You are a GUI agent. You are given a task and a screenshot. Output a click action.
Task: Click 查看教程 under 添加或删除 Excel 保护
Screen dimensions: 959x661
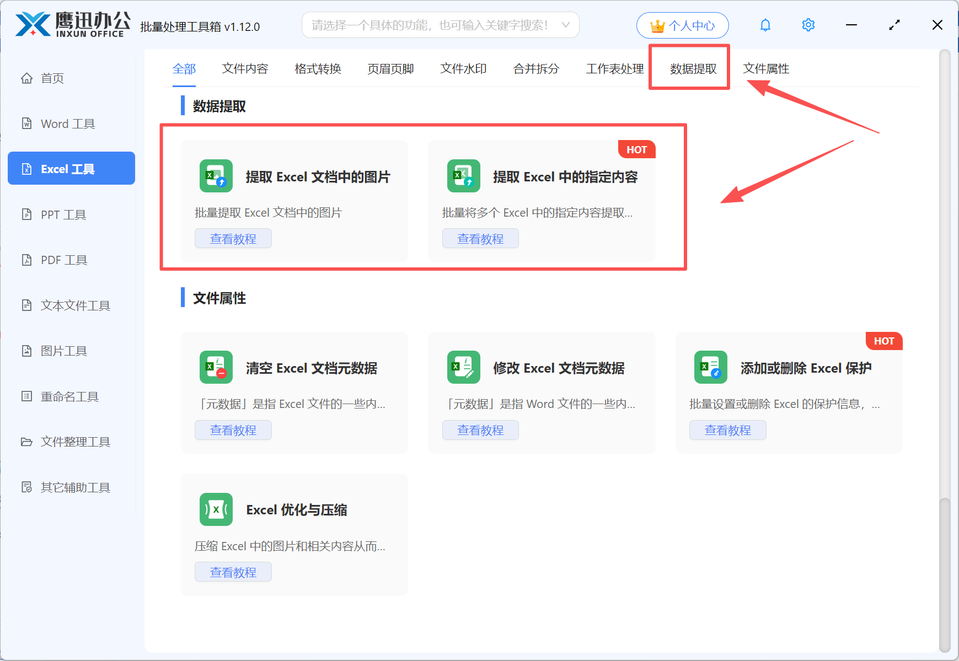pos(727,430)
